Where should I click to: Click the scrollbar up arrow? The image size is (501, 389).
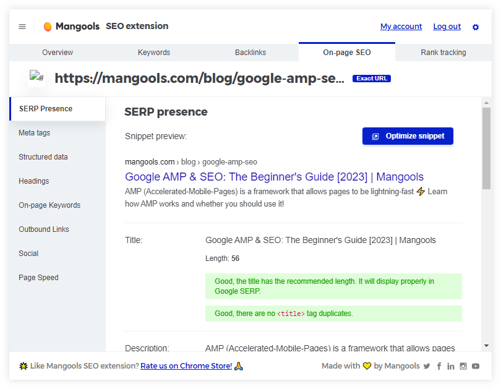(x=486, y=103)
